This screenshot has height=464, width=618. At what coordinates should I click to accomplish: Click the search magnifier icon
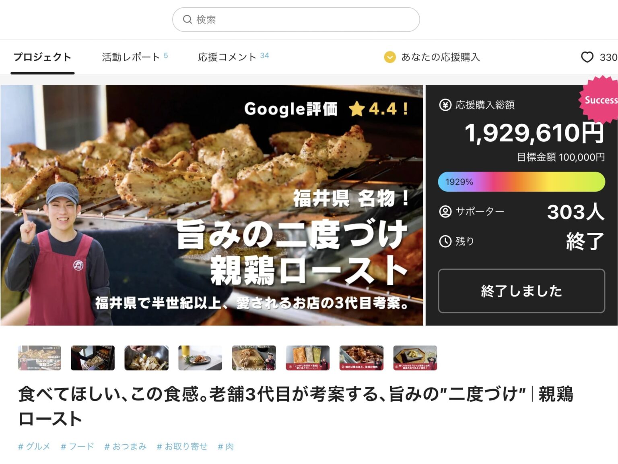[x=187, y=19]
